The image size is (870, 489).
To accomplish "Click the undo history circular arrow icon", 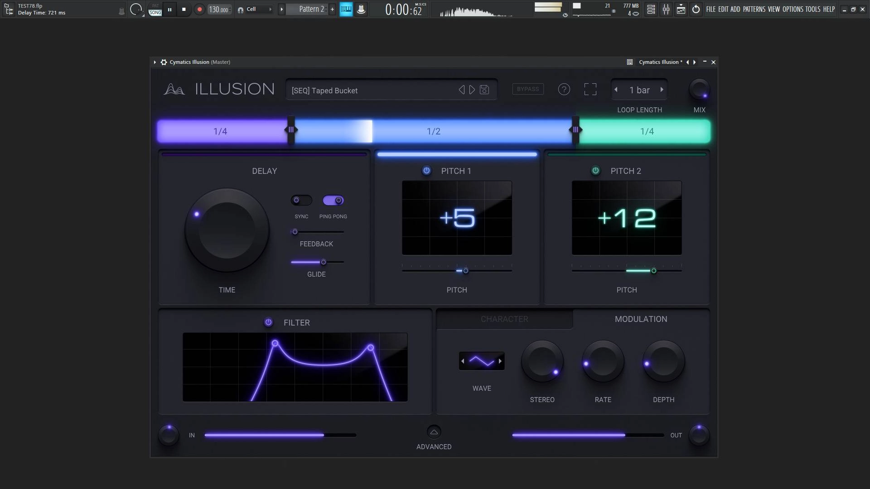I will point(696,9).
